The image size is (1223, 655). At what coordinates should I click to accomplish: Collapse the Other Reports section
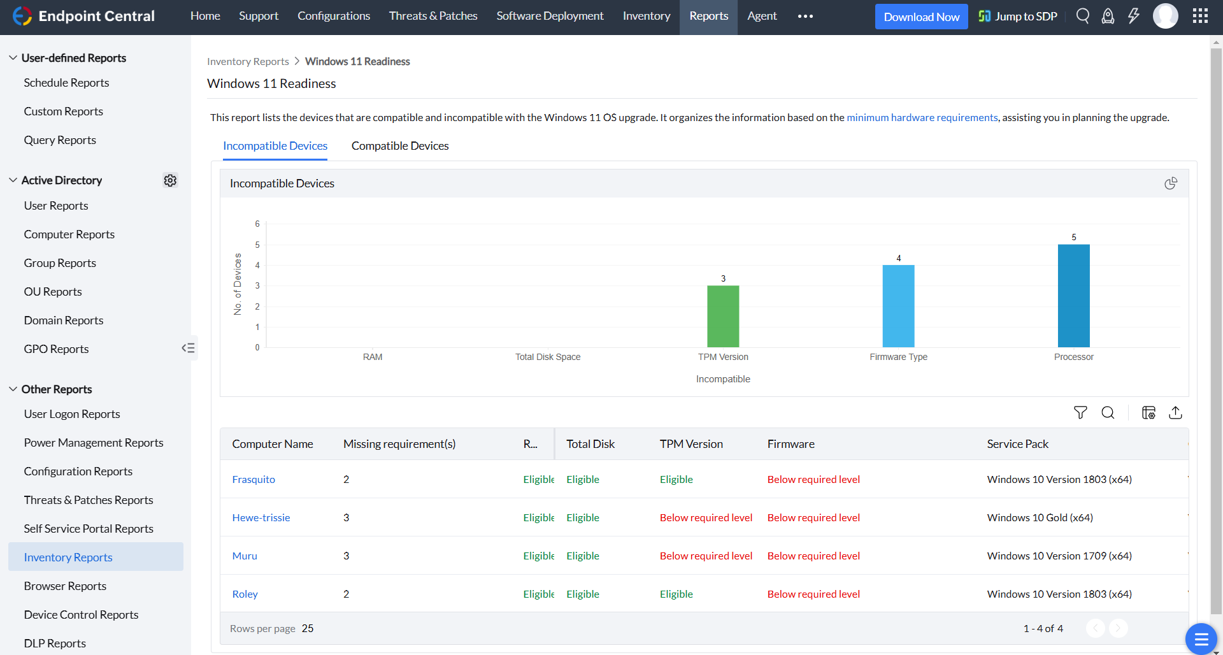[13, 389]
